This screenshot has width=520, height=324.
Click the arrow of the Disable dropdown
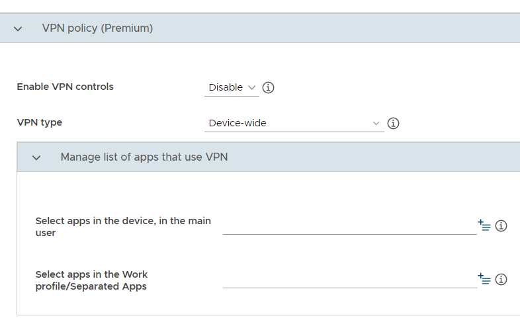click(251, 87)
